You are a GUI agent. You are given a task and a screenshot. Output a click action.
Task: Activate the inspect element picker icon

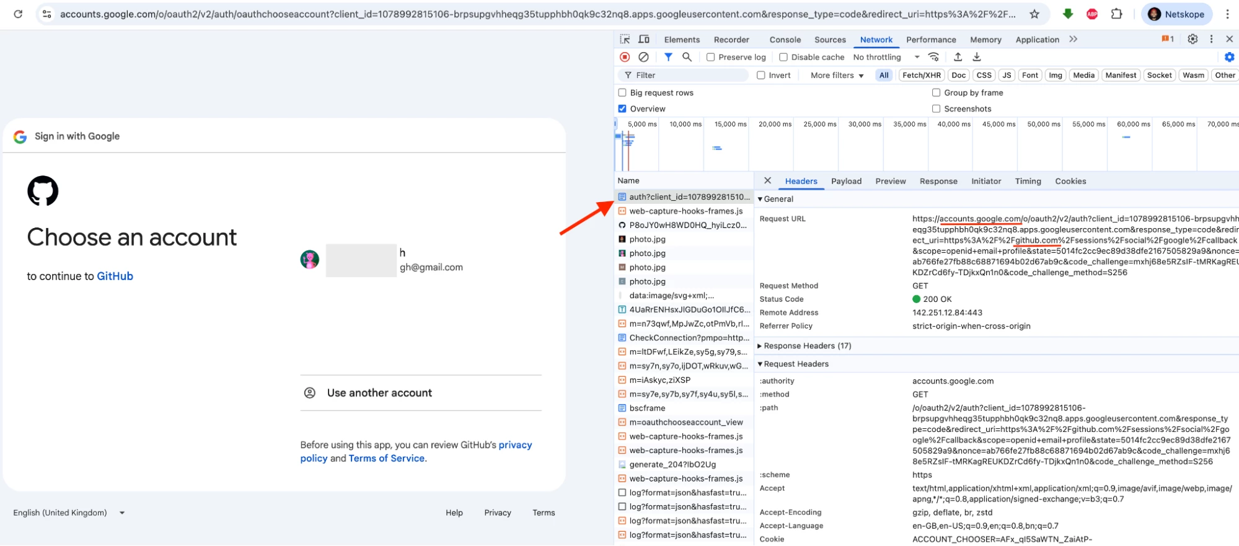click(625, 39)
